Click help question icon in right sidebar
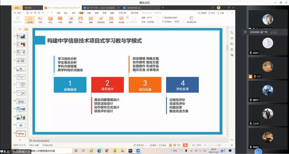 click(232, 49)
